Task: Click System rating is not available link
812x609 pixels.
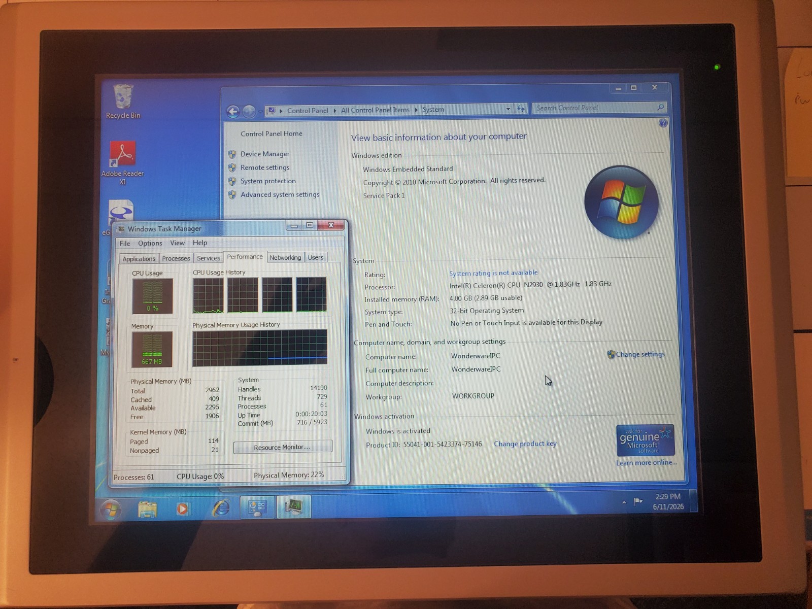Action: [x=493, y=273]
